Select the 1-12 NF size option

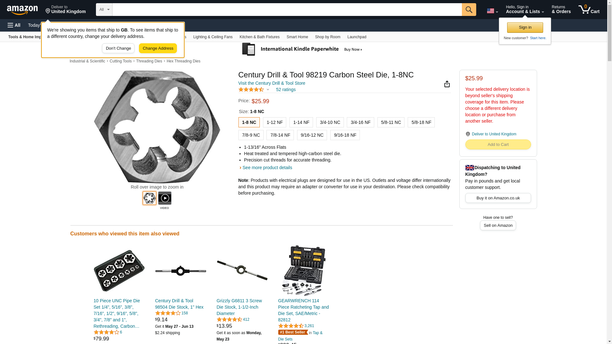(274, 122)
